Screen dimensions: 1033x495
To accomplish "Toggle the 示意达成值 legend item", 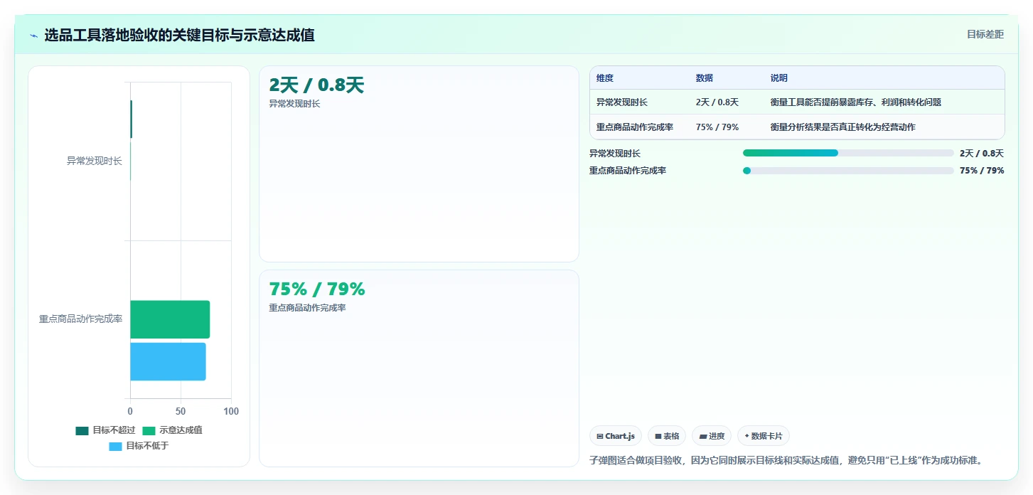I will click(172, 430).
